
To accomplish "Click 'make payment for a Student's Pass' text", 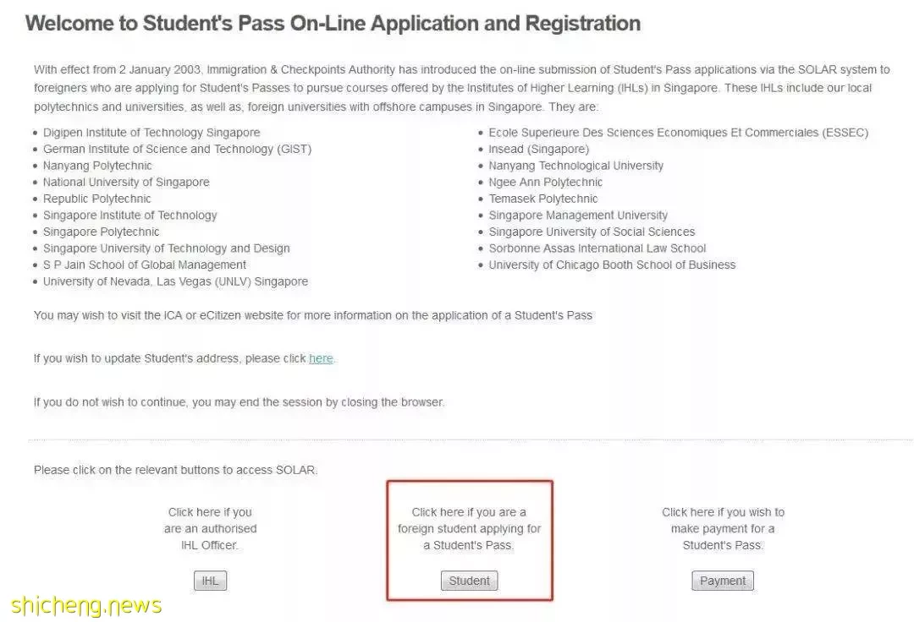I will tap(723, 537).
